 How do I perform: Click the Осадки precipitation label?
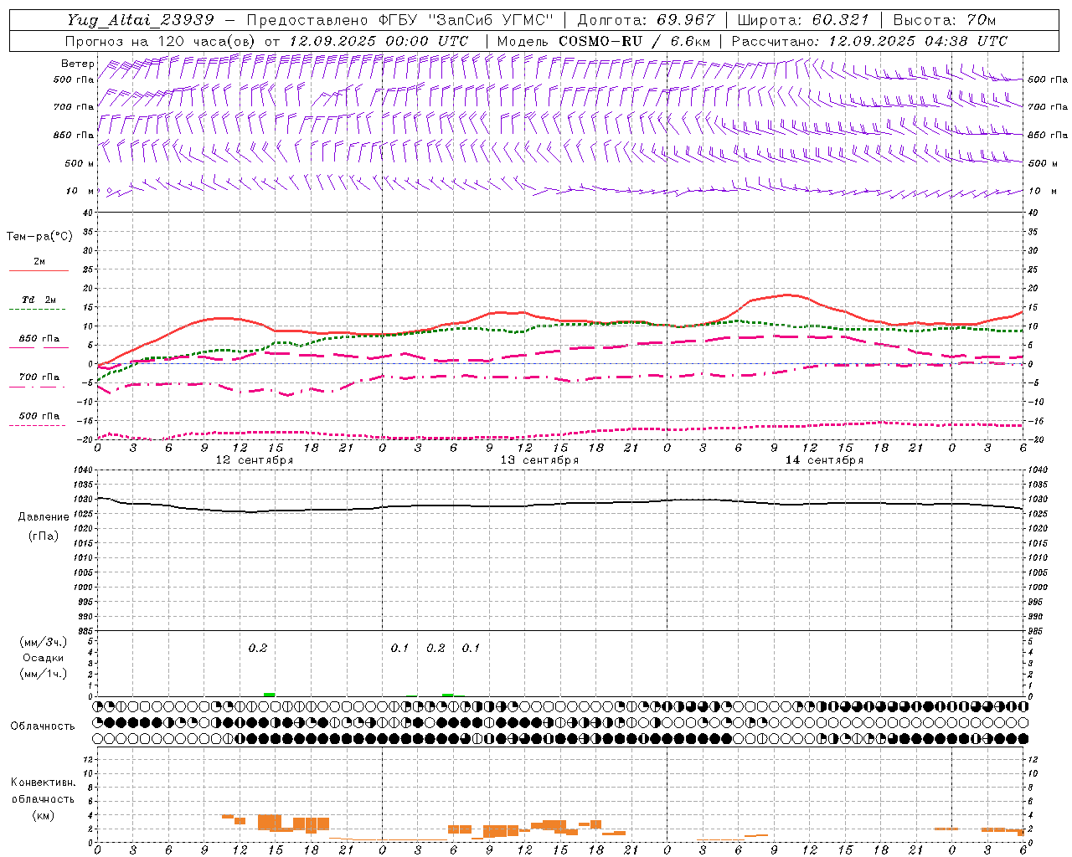(44, 658)
